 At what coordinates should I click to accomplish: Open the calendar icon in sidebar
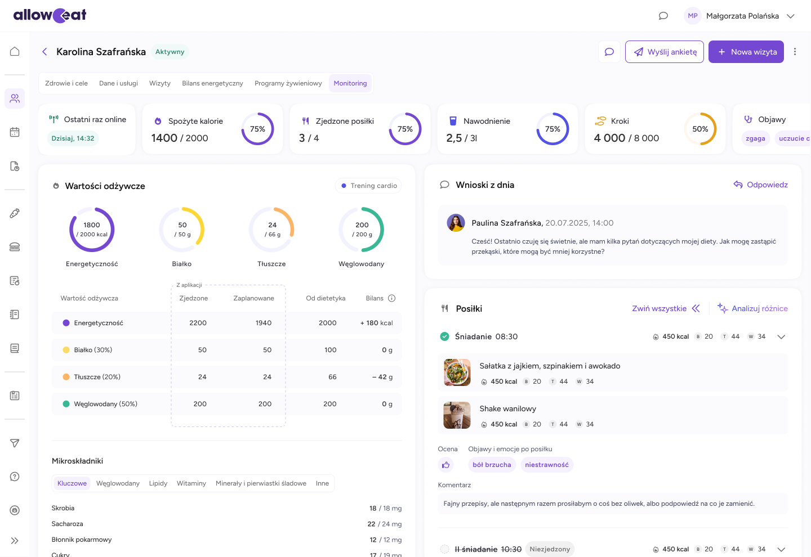pyautogui.click(x=15, y=132)
